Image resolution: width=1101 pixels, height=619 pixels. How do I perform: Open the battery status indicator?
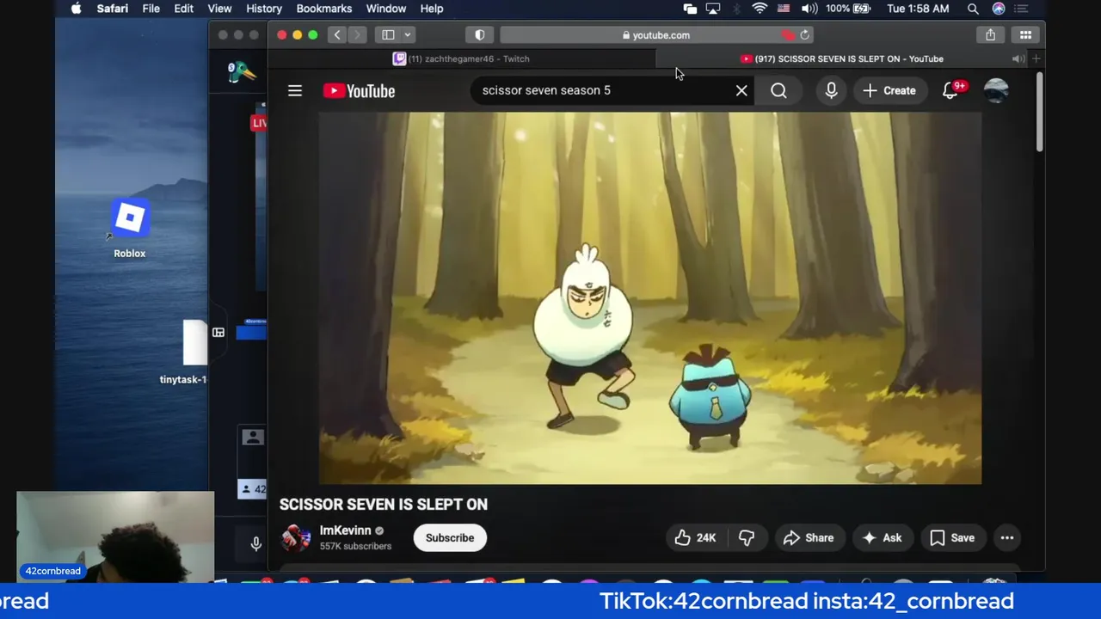coord(848,9)
